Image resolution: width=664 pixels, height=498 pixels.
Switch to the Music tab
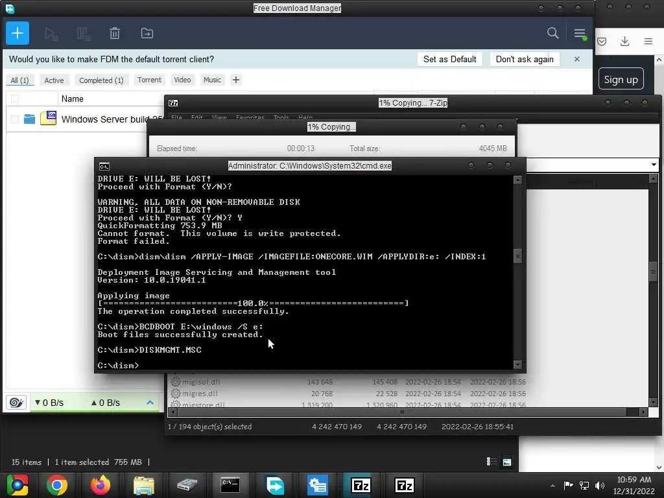(212, 80)
